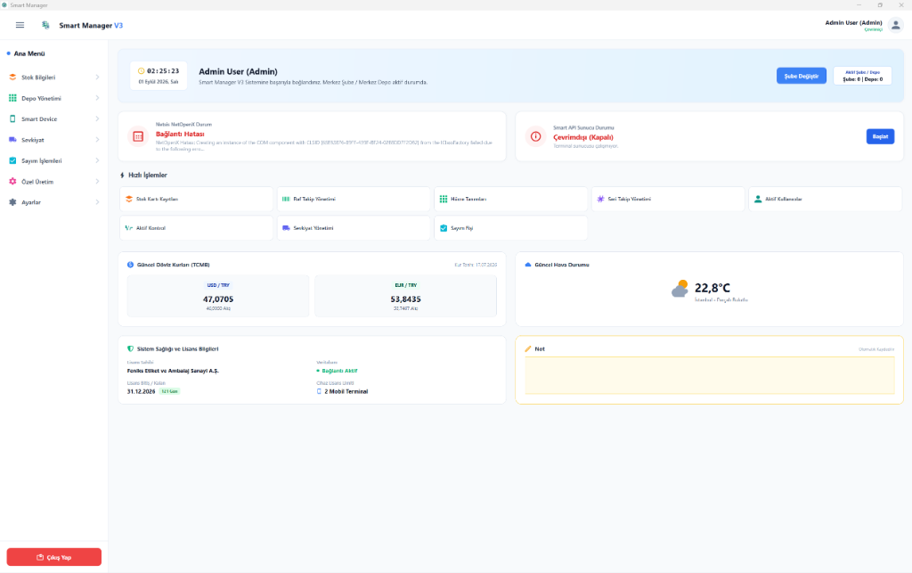Click Başlat to start the API server

[x=880, y=136]
